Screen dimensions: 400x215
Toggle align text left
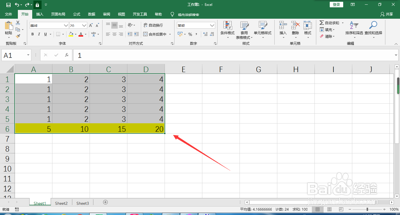[108, 34]
